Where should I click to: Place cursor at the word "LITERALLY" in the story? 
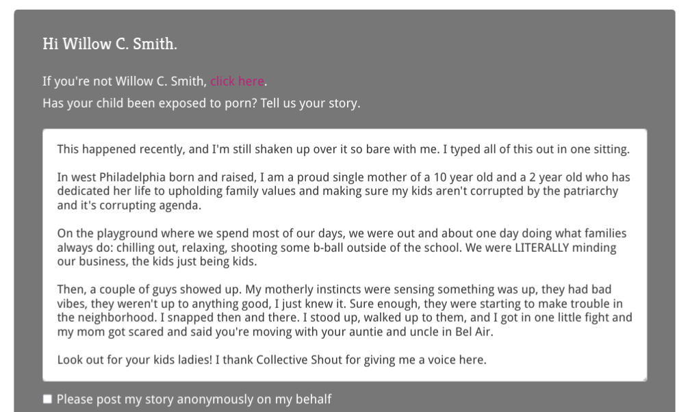tap(542, 247)
